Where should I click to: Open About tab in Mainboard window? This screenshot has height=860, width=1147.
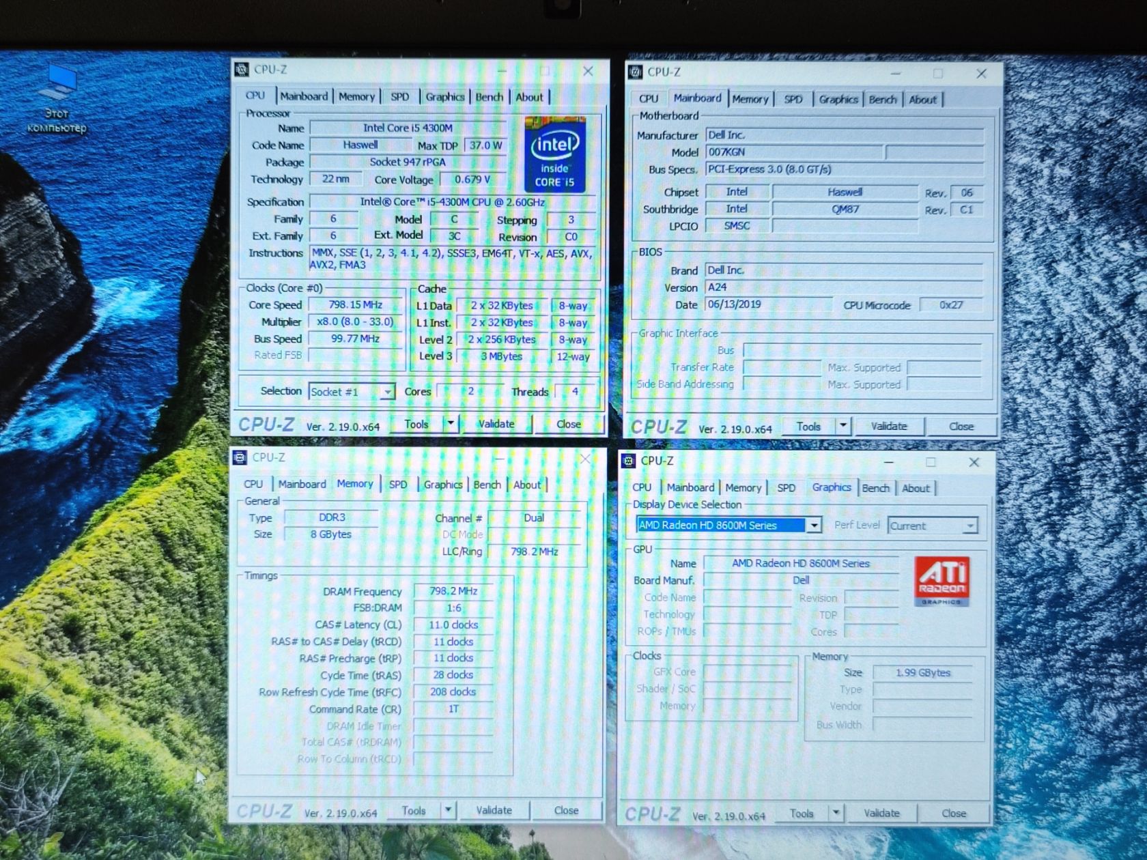[x=922, y=100]
